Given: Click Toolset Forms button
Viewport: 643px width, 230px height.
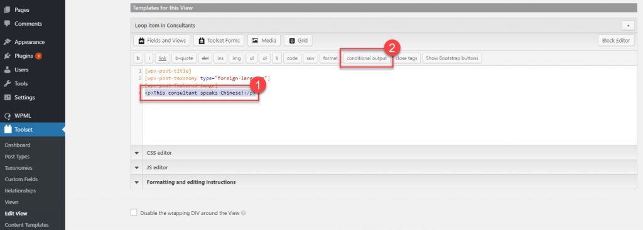Looking at the screenshot, I should tap(219, 41).
